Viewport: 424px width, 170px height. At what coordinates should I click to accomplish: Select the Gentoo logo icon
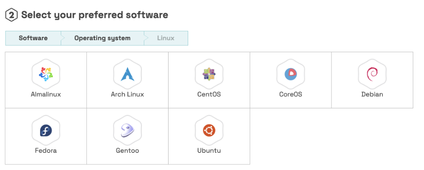tap(127, 131)
